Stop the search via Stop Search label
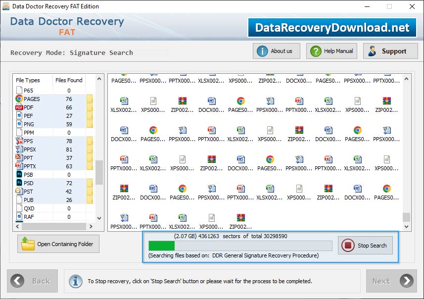 (372, 246)
